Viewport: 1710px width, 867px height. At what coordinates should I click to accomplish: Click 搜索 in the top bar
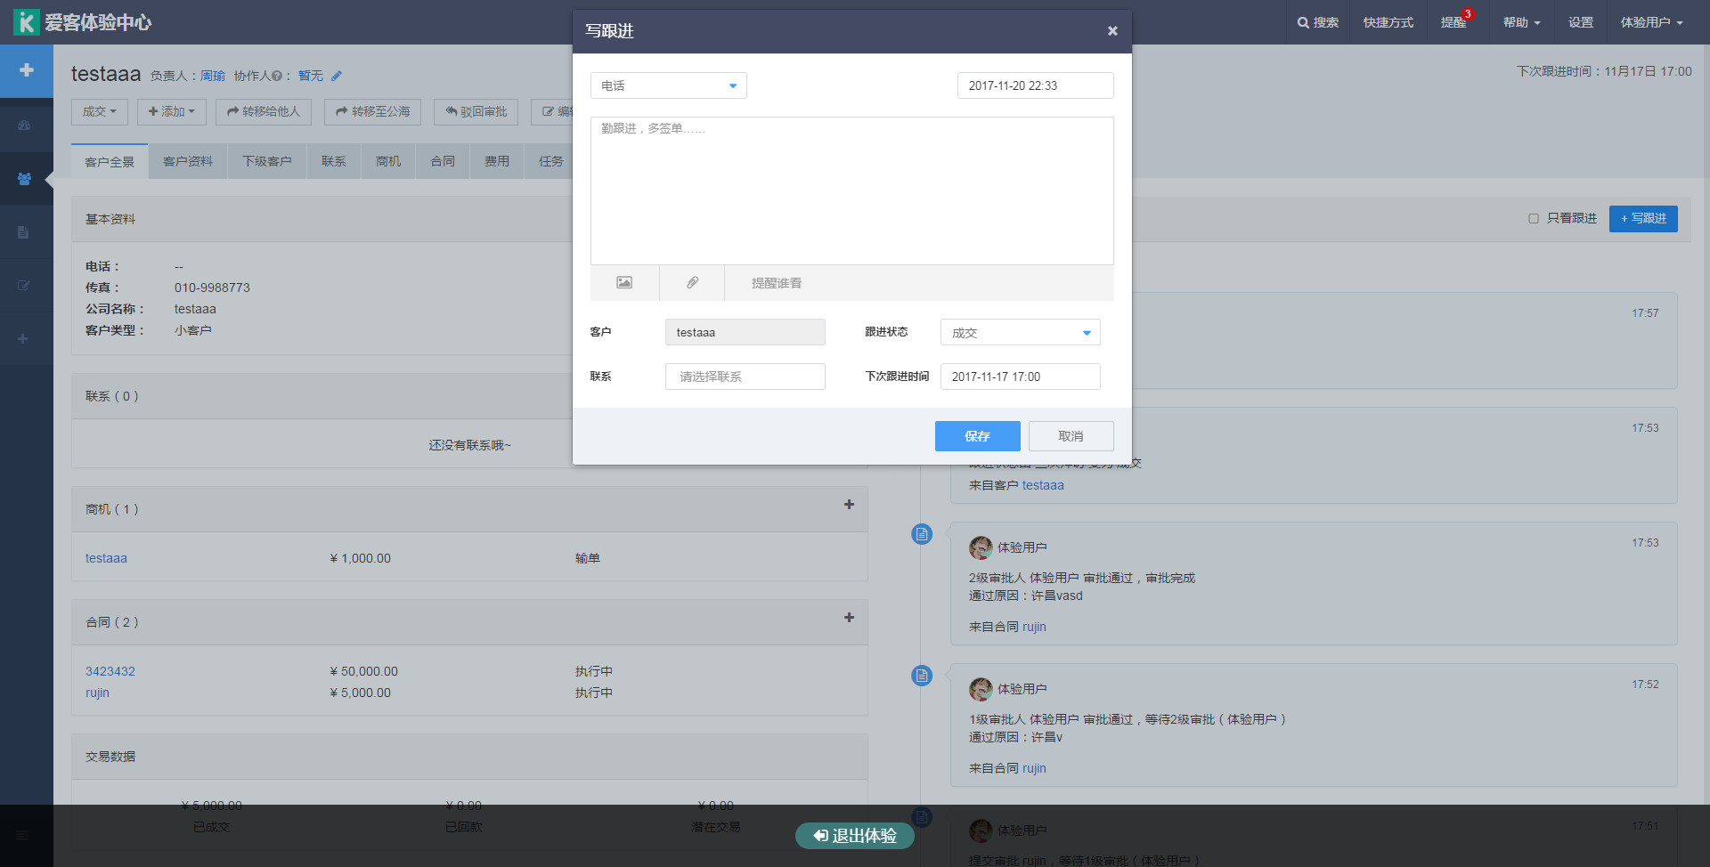(1317, 22)
